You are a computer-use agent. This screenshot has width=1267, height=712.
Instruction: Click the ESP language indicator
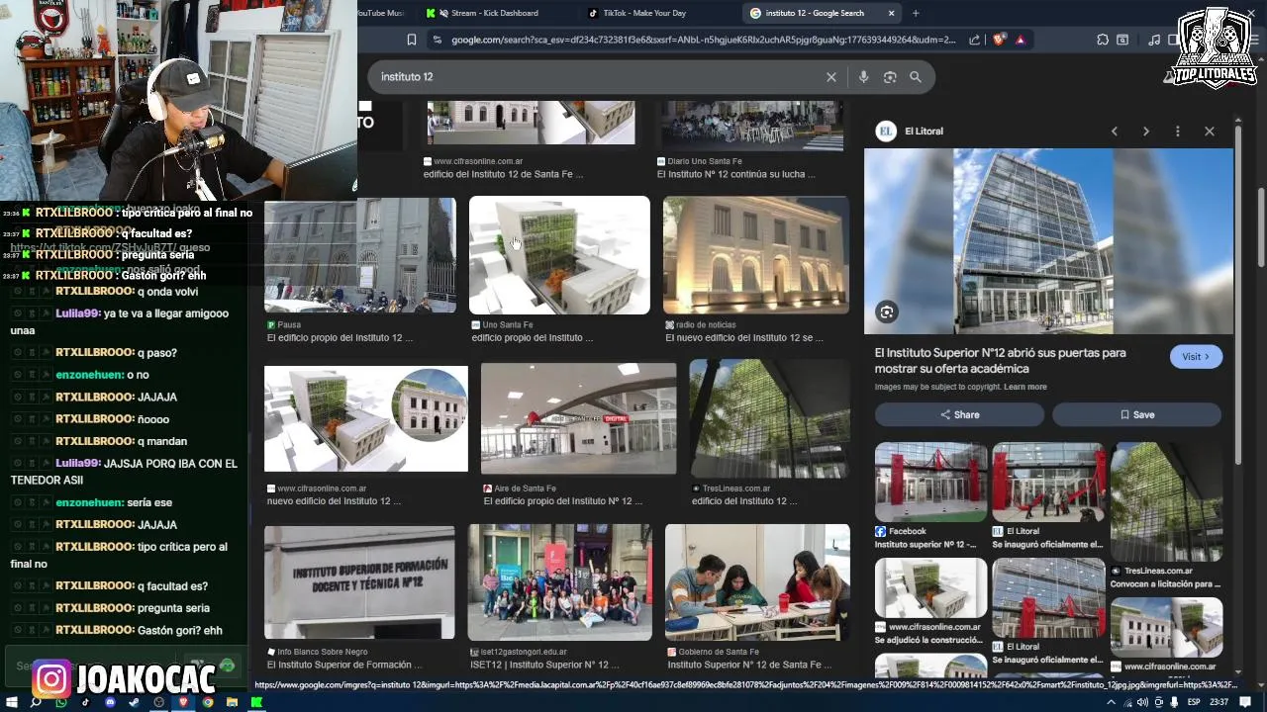click(x=1194, y=702)
